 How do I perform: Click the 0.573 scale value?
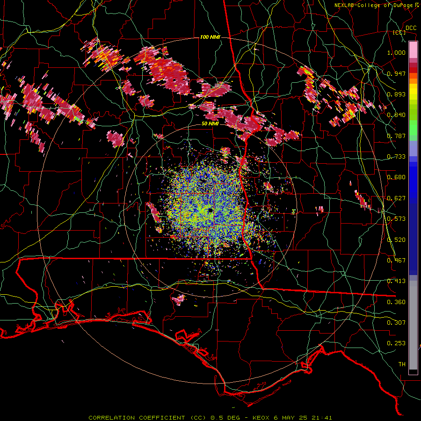(x=396, y=219)
